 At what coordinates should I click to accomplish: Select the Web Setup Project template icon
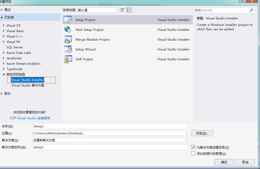68,30
